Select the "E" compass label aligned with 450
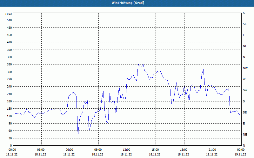Screen dimensions: 254x158 244,35
